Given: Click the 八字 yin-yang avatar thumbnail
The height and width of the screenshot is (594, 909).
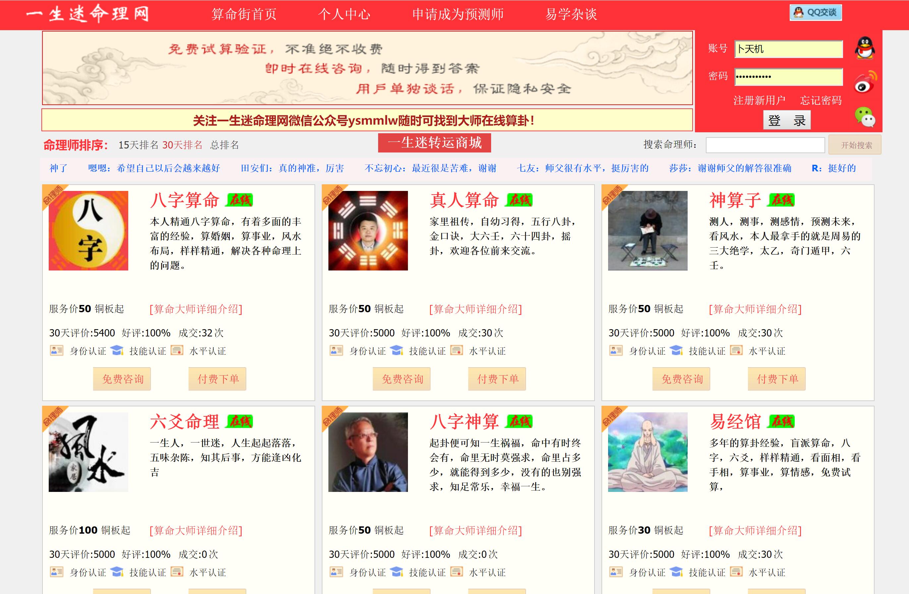Looking at the screenshot, I should coord(88,231).
